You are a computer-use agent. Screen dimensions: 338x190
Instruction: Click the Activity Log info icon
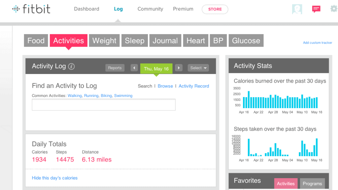(71, 66)
